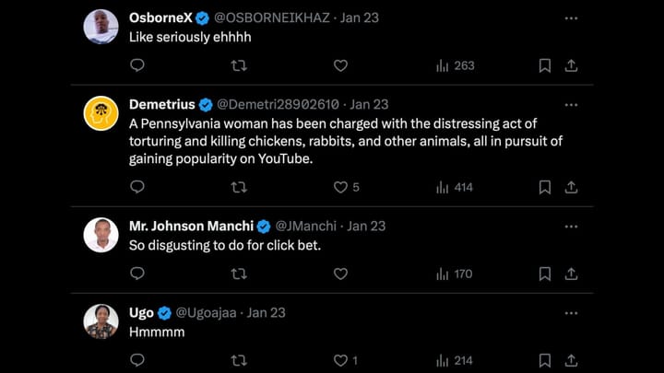The width and height of the screenshot is (664, 373).
Task: Open OsborneX's profile avatar
Action: (101, 27)
